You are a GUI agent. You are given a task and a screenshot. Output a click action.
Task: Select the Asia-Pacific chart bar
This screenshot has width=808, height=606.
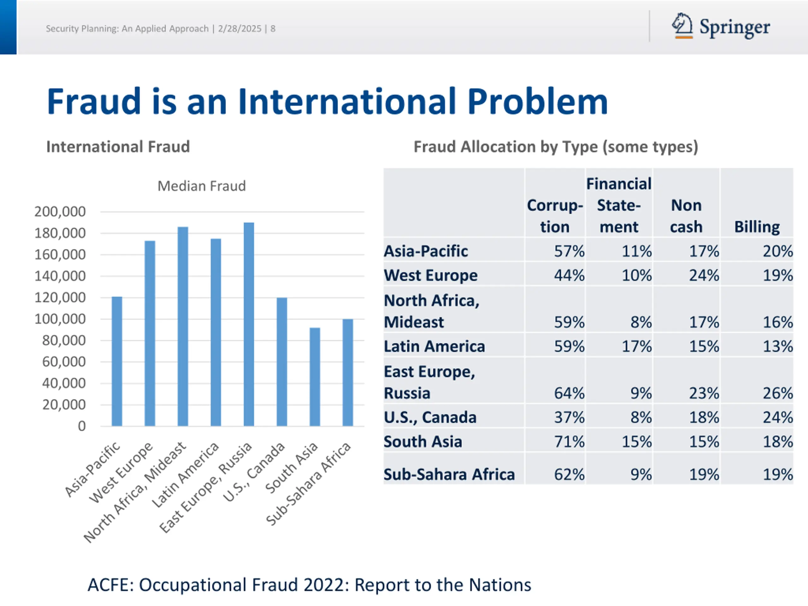[117, 361]
